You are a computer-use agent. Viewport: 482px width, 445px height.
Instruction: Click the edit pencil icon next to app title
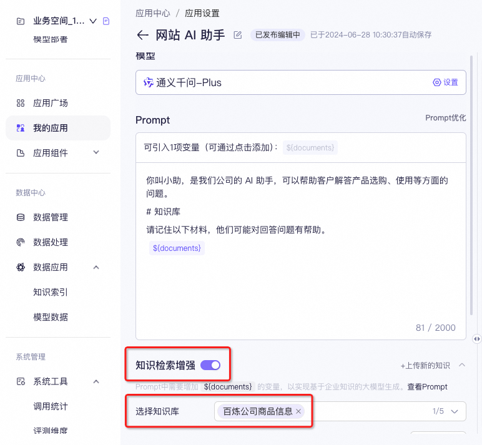237,35
